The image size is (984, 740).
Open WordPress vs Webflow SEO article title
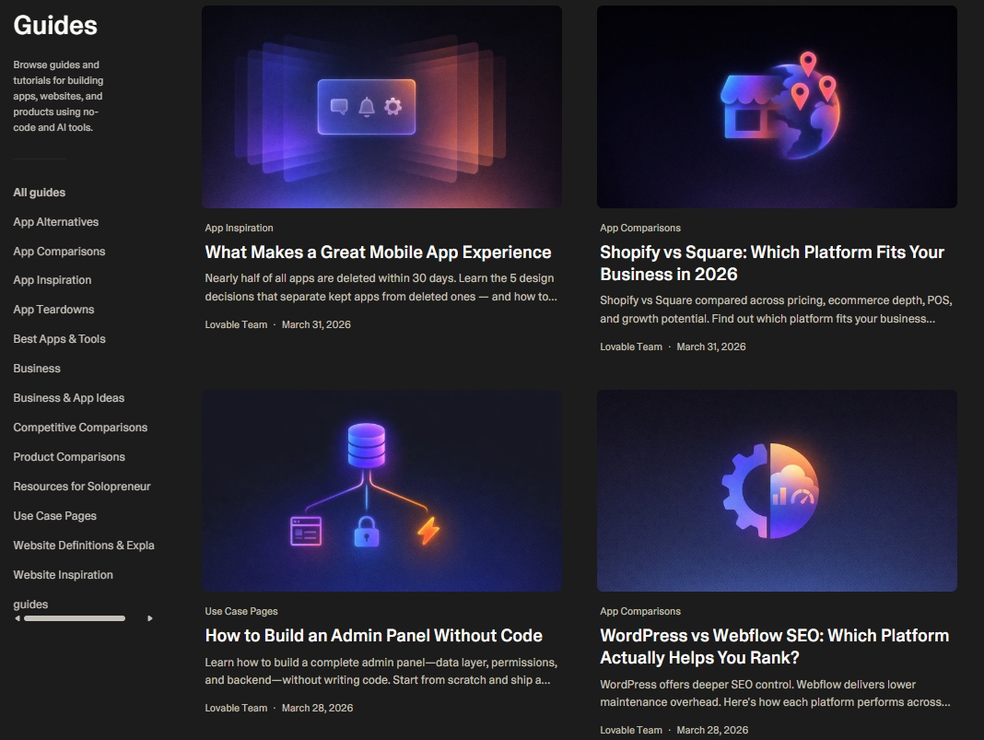click(775, 647)
